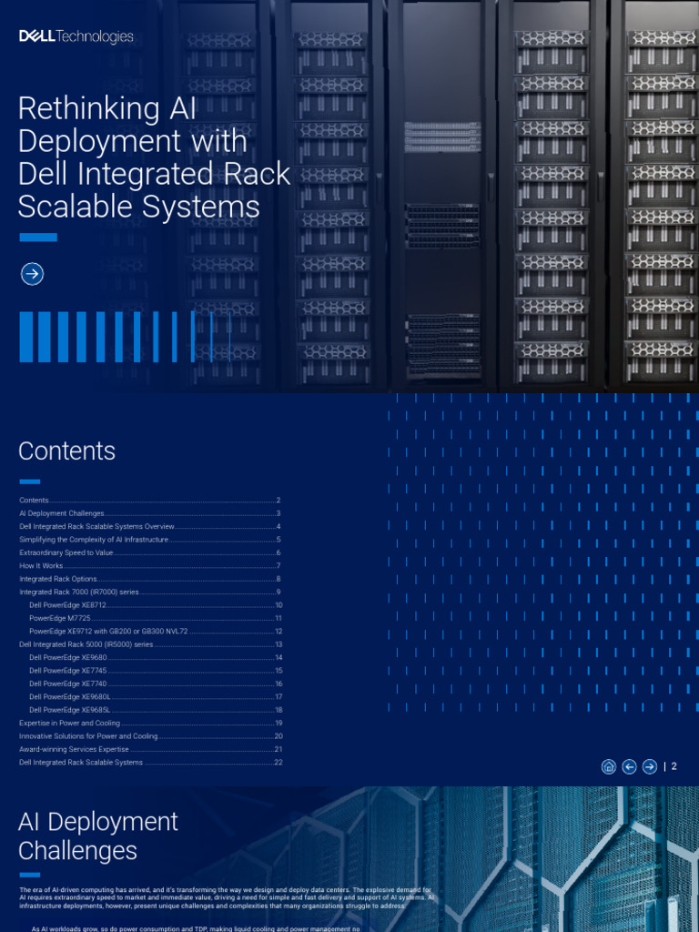The width and height of the screenshot is (699, 932).
Task: Click the home icon on the Contents page
Action: click(x=609, y=766)
